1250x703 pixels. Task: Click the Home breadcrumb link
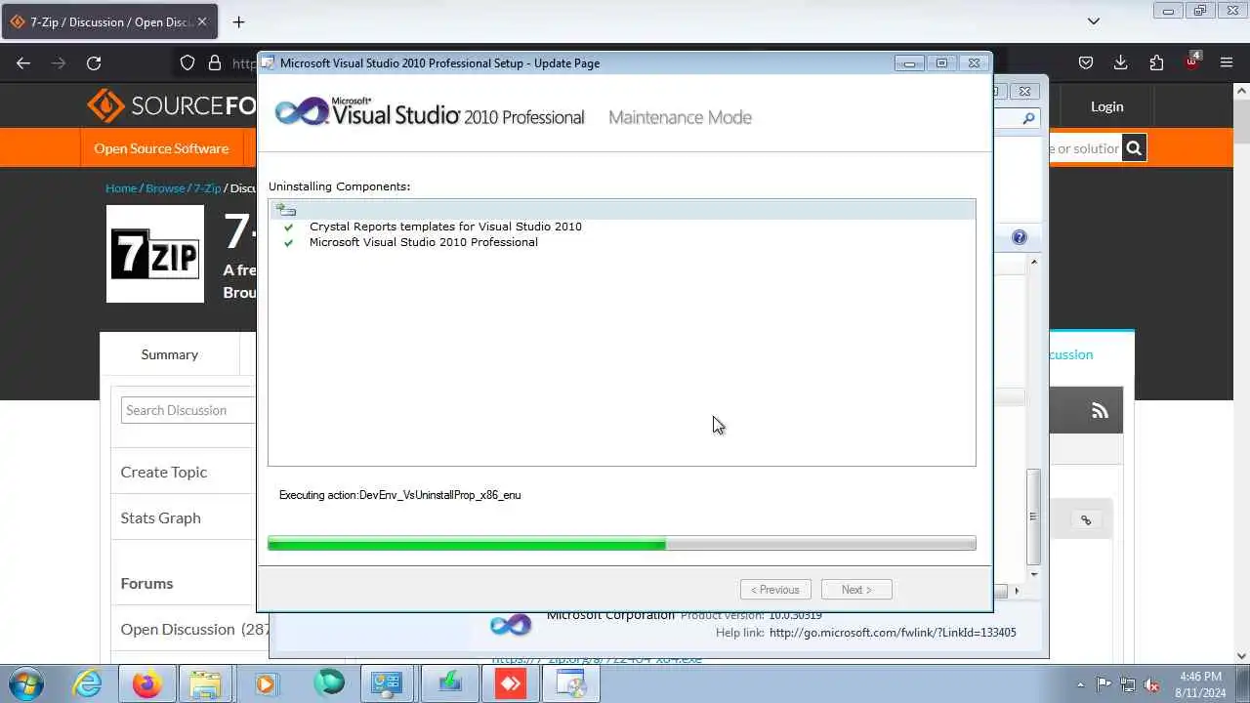tap(121, 188)
